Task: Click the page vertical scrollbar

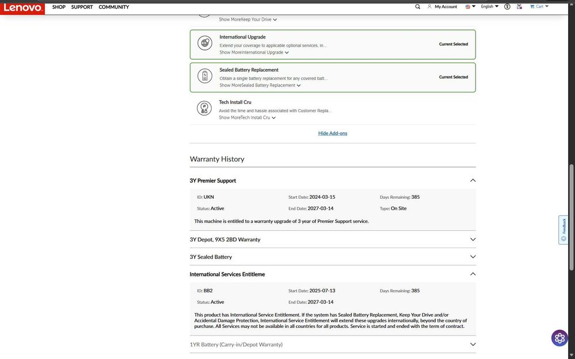Action: coord(571,218)
